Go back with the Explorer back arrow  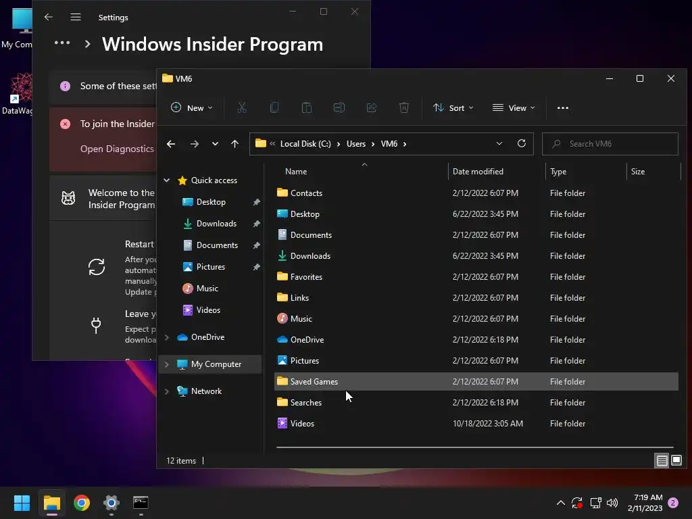(171, 144)
